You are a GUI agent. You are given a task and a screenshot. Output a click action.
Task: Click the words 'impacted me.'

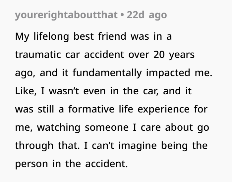(x=179, y=73)
